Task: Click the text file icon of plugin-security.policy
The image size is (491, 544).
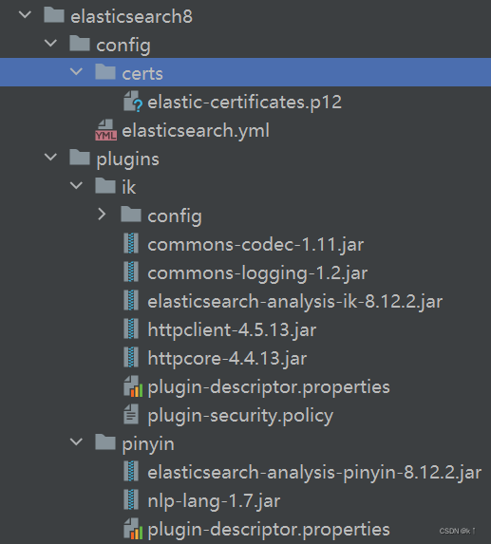Action: pyautogui.click(x=131, y=415)
